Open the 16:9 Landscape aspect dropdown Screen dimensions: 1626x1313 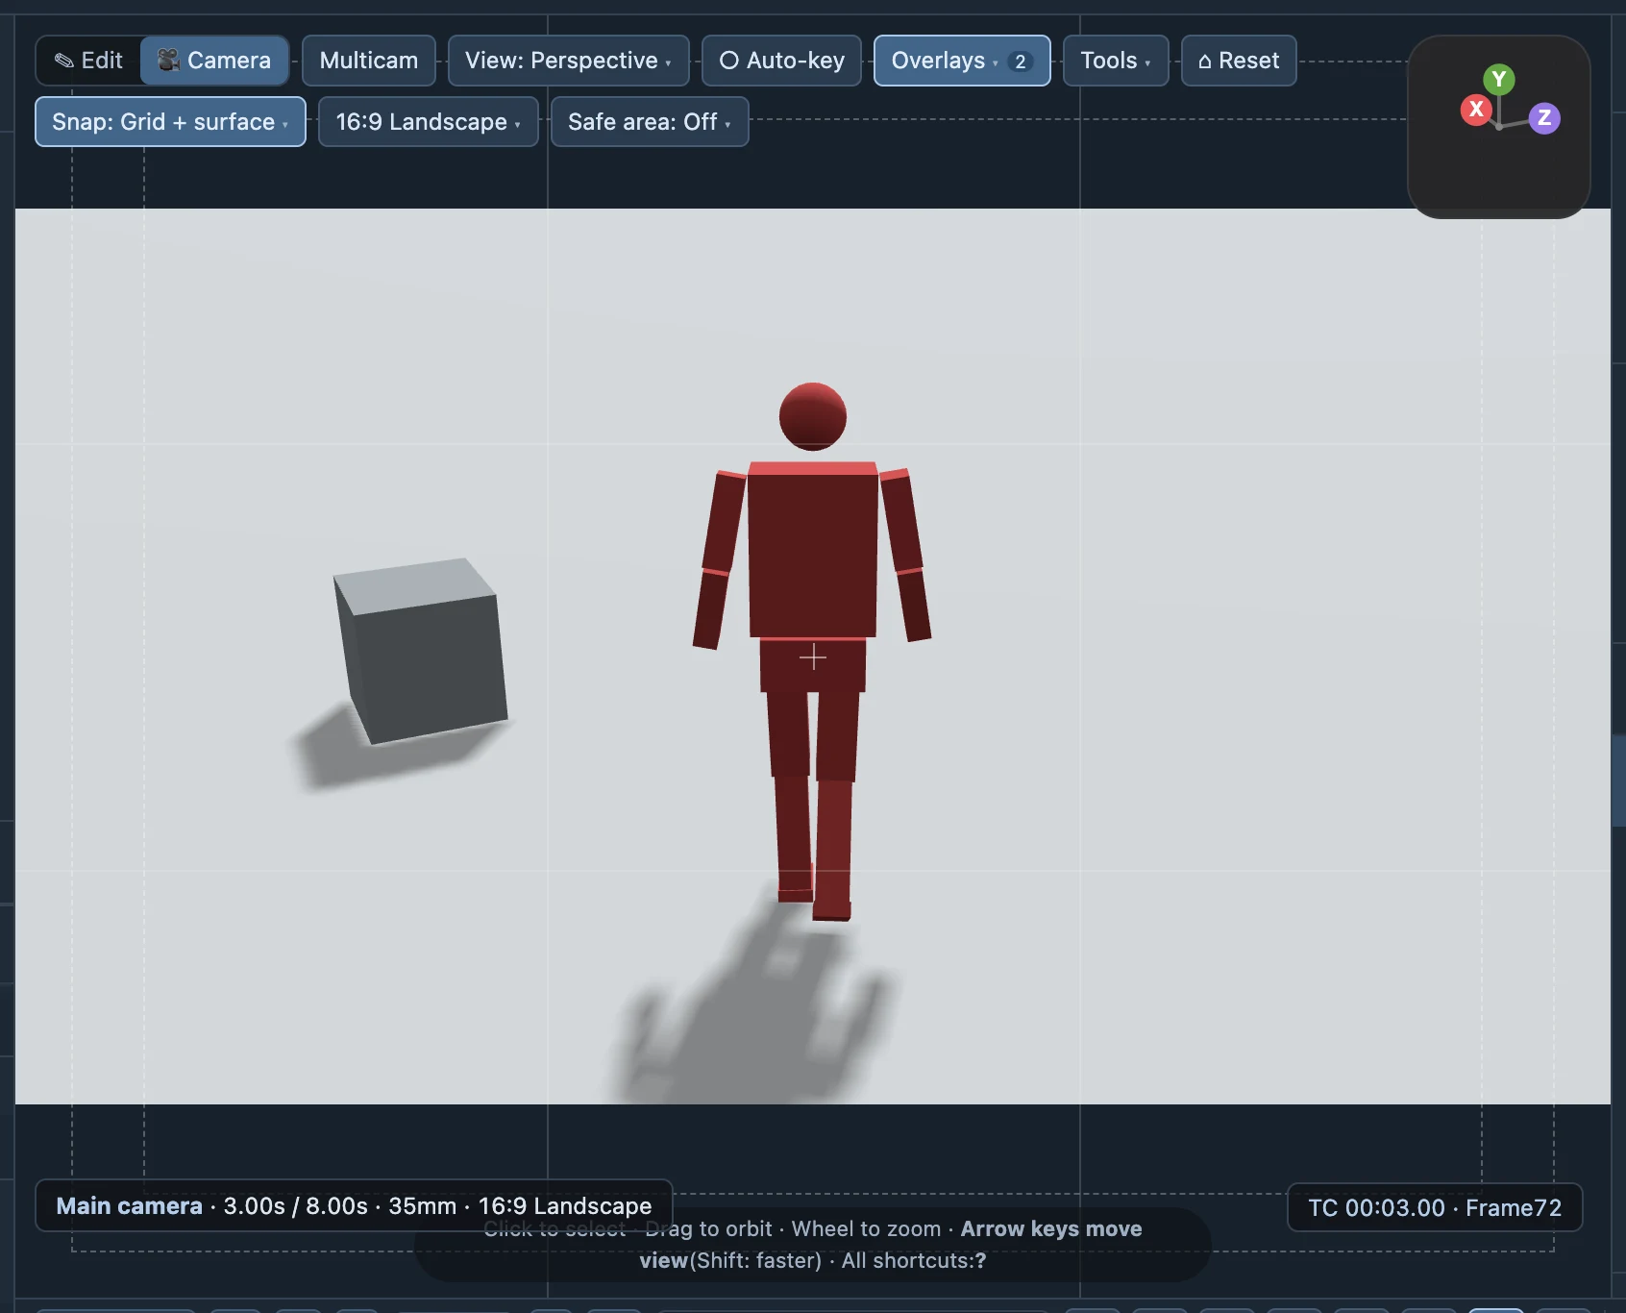pyautogui.click(x=429, y=122)
